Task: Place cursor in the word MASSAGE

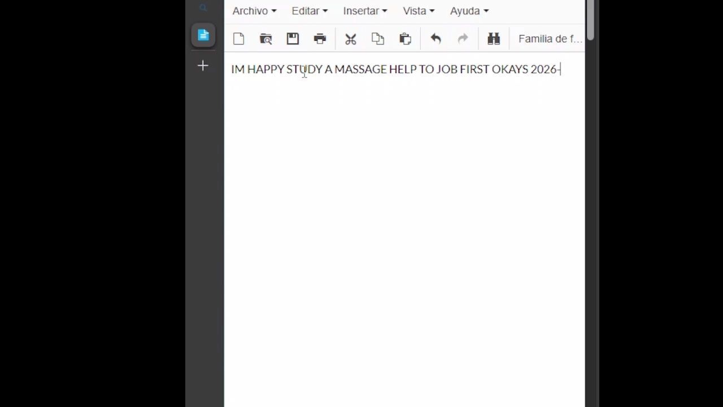Action: 360,70
